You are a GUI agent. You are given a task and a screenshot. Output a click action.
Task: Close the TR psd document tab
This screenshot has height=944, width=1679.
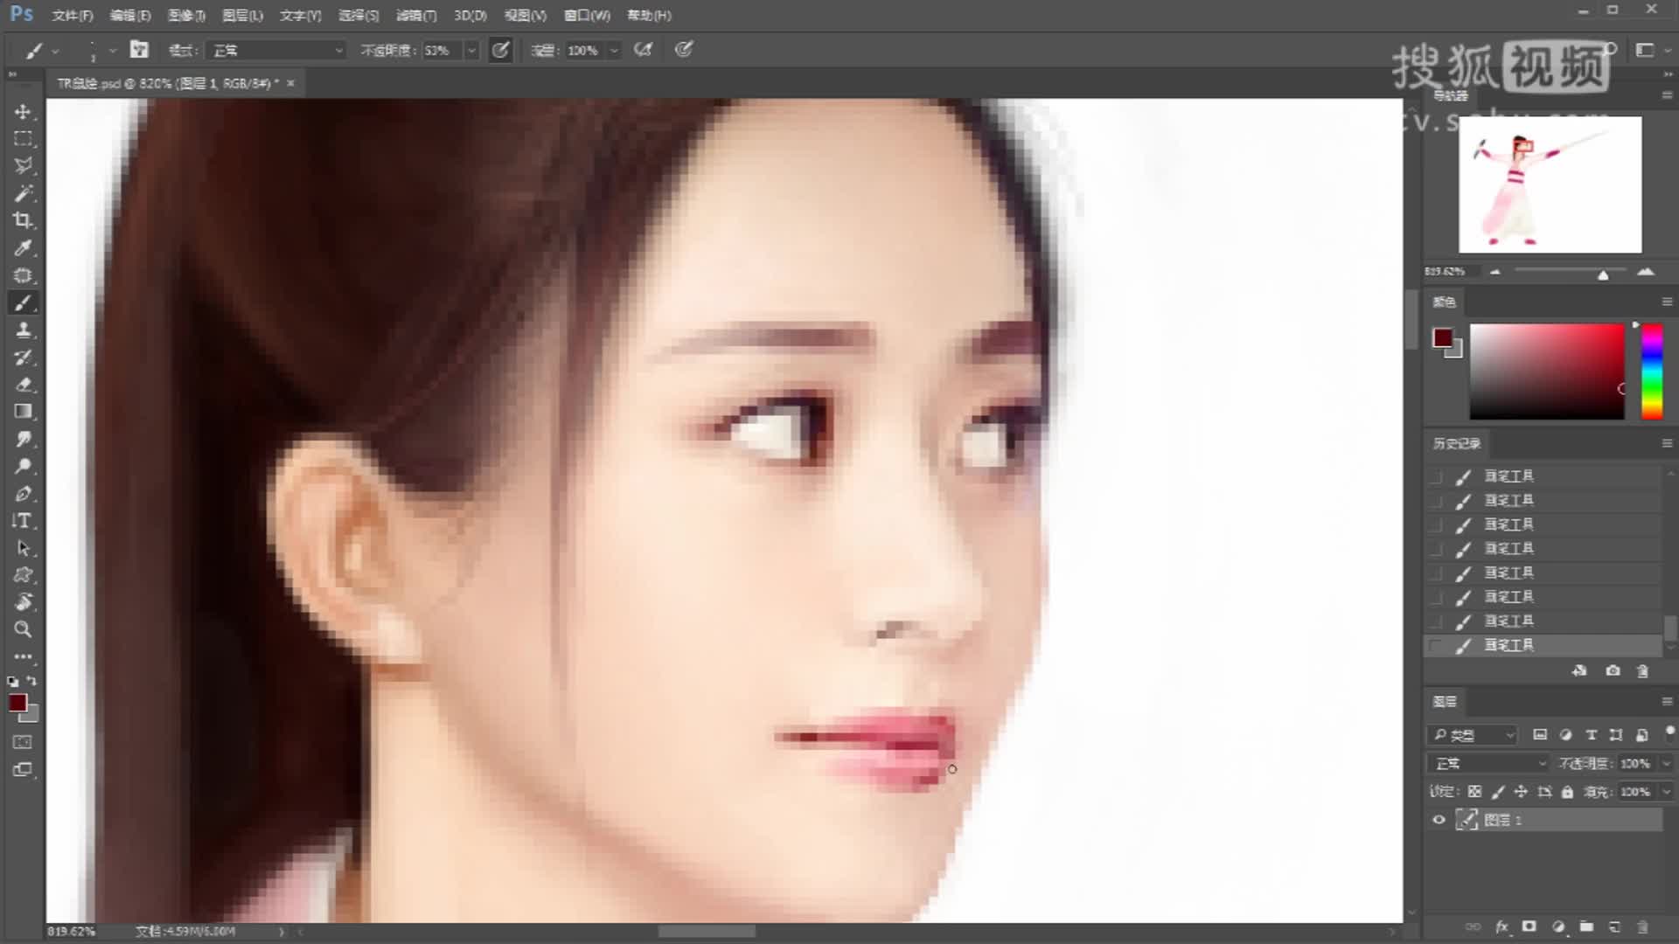pos(290,83)
